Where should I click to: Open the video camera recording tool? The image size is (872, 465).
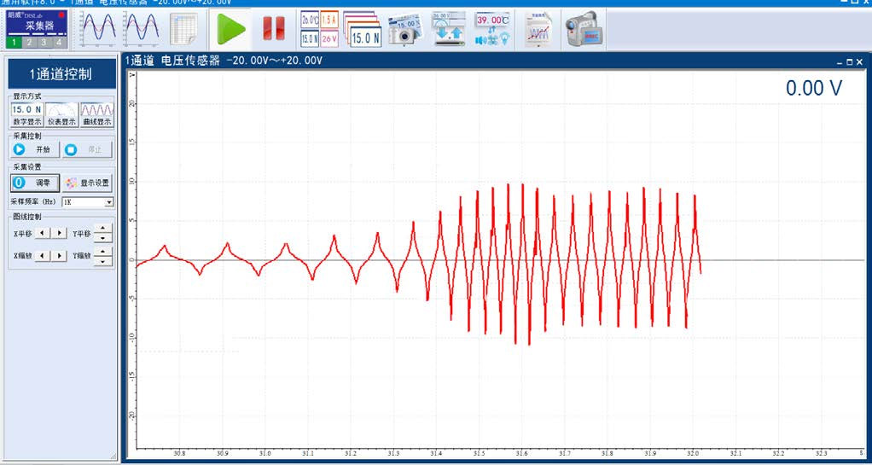(x=583, y=30)
